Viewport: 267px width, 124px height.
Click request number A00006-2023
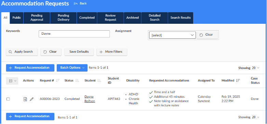[x=50, y=99]
